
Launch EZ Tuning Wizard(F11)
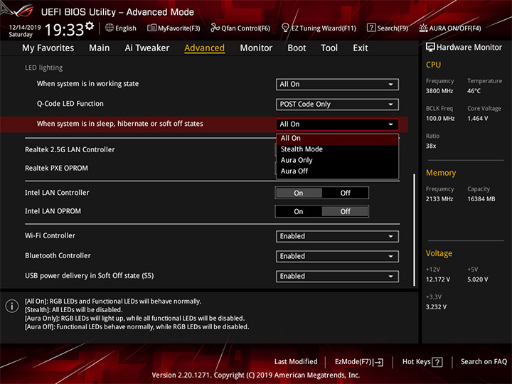pos(319,28)
